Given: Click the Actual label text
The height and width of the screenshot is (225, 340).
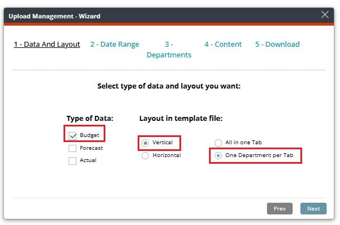Looking at the screenshot, I should (88, 160).
